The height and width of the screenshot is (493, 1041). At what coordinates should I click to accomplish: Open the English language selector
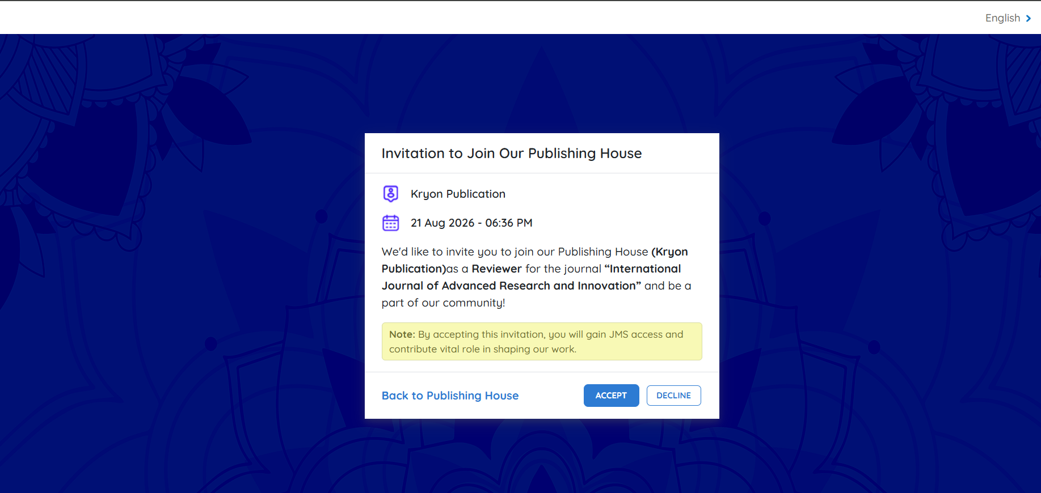[1008, 18]
